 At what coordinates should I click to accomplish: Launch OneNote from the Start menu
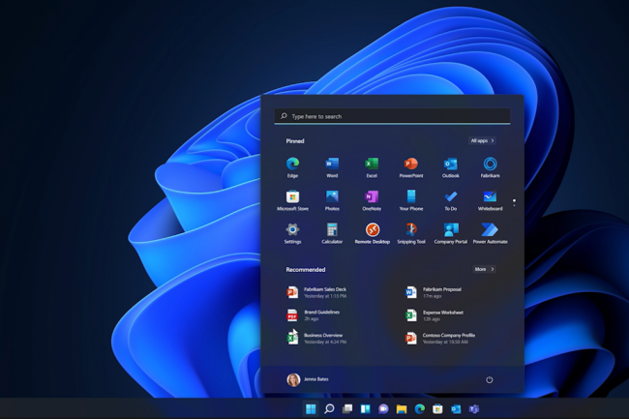click(x=372, y=200)
